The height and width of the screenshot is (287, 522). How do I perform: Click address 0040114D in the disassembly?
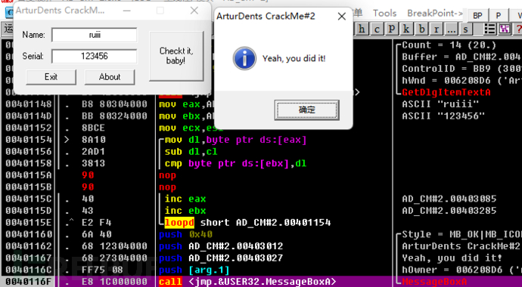29,116
